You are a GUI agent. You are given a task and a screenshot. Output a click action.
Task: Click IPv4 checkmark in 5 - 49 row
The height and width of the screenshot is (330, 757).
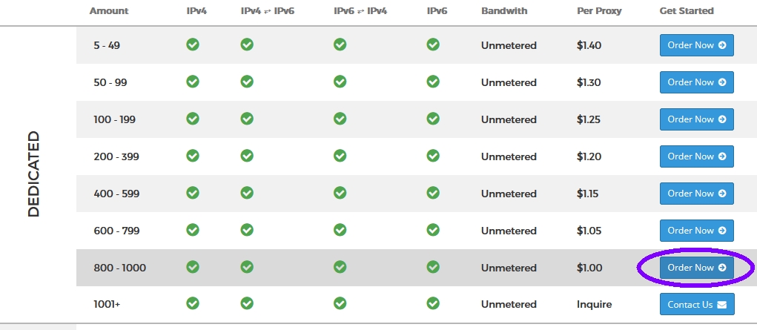click(x=193, y=45)
